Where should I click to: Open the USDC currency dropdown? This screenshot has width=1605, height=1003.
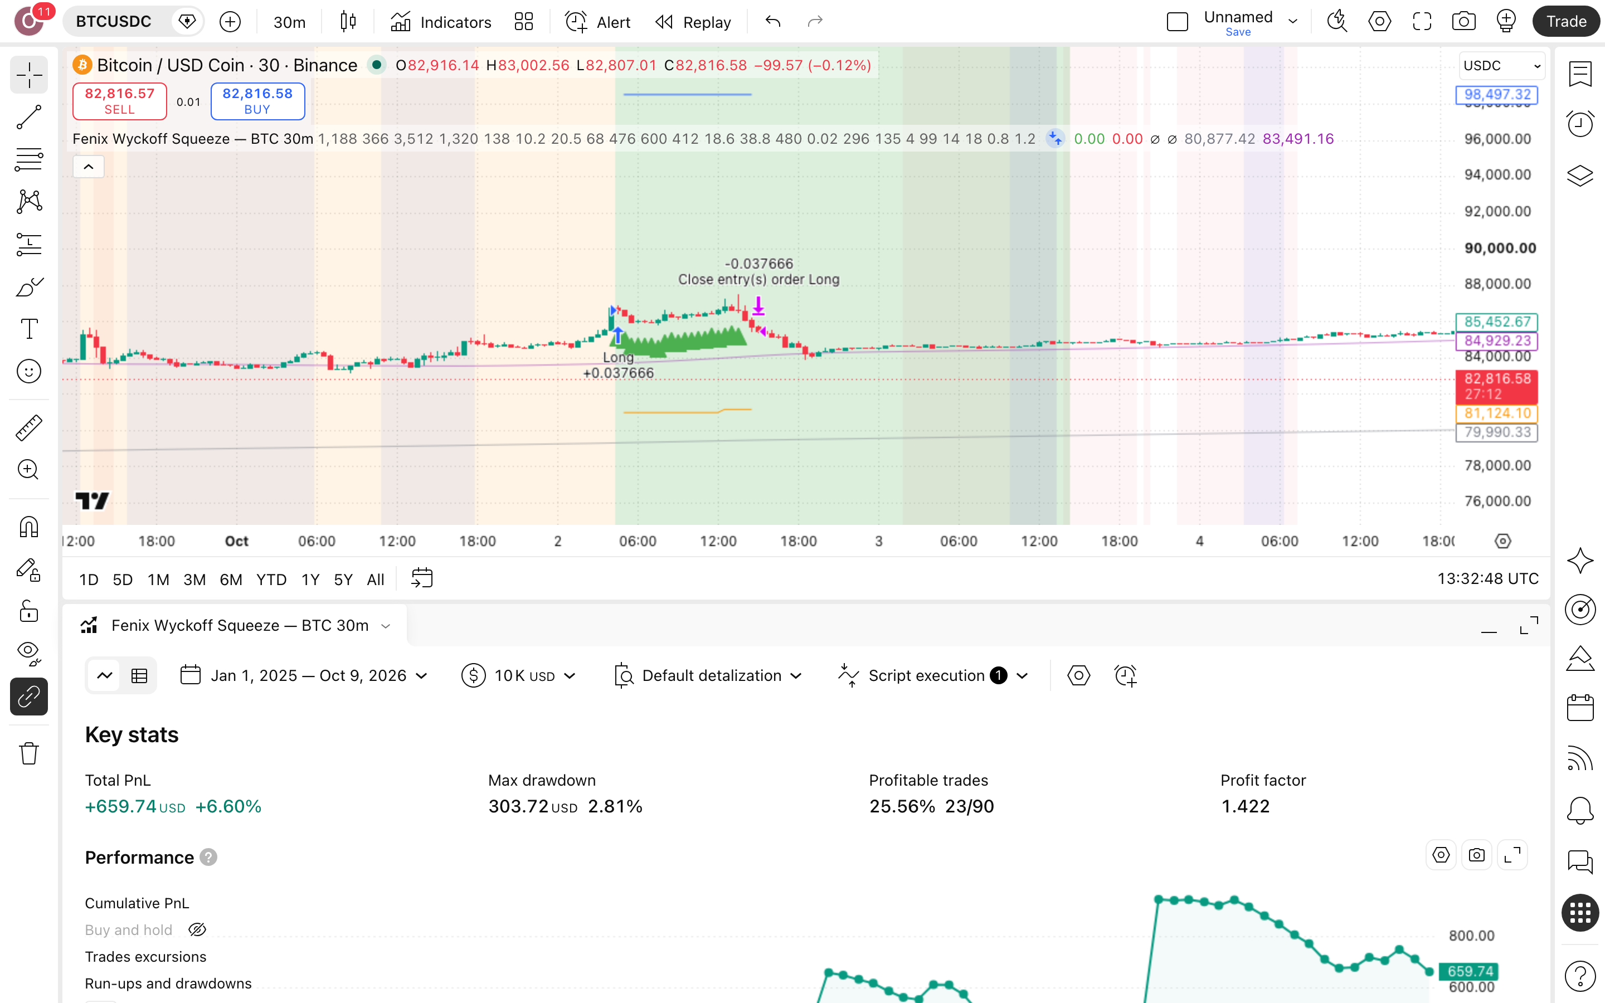click(1501, 66)
